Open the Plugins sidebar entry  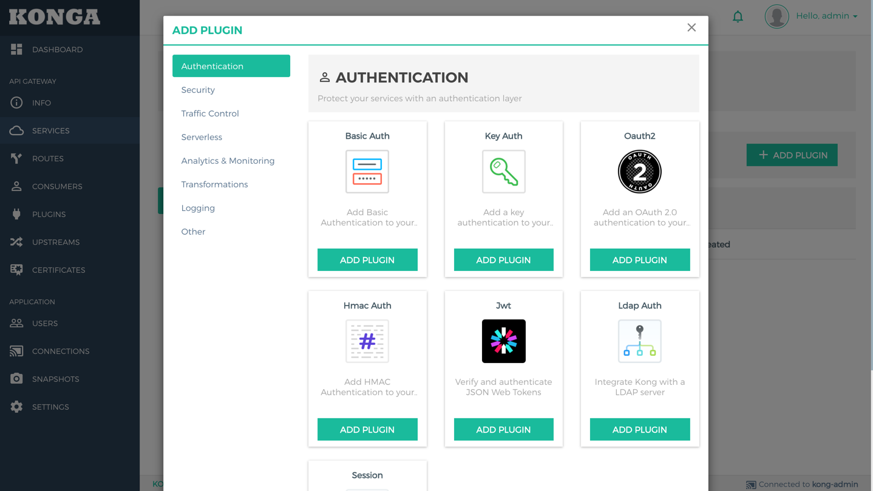70,215
